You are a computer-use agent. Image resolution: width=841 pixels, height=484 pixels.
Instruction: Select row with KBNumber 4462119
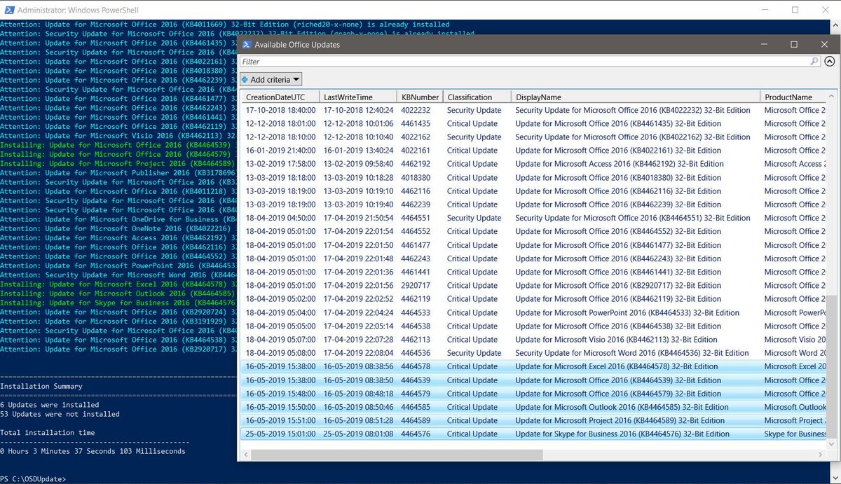[534, 299]
